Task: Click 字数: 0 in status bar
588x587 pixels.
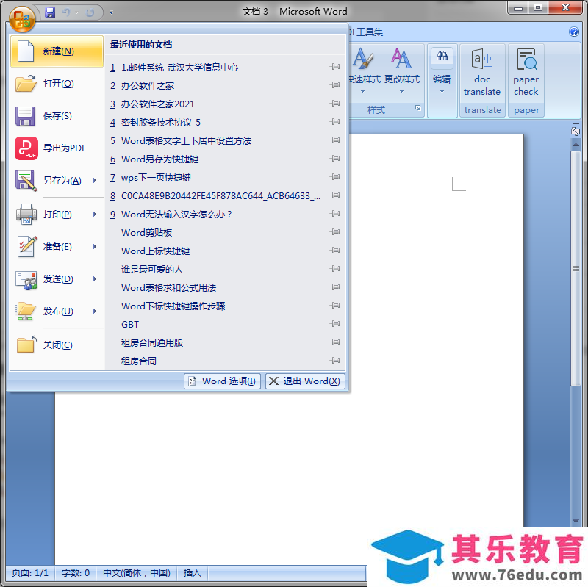Action: coord(76,573)
